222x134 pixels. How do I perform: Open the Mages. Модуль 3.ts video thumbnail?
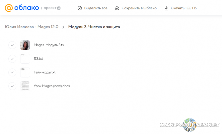tap(25, 45)
